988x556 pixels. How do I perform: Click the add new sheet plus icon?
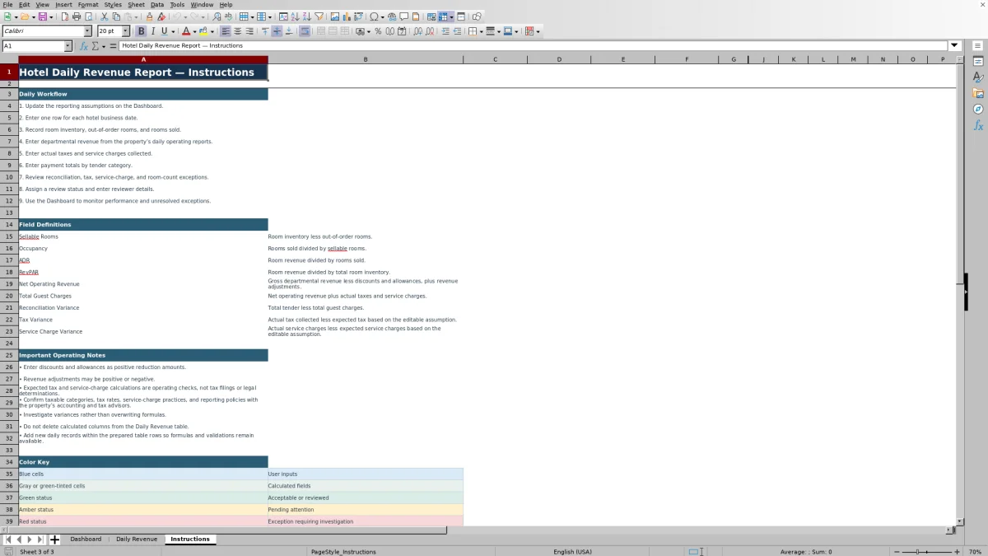click(x=54, y=540)
